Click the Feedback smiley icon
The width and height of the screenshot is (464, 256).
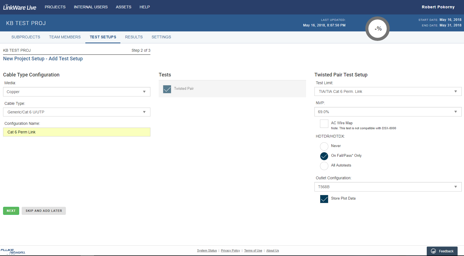(x=433, y=251)
